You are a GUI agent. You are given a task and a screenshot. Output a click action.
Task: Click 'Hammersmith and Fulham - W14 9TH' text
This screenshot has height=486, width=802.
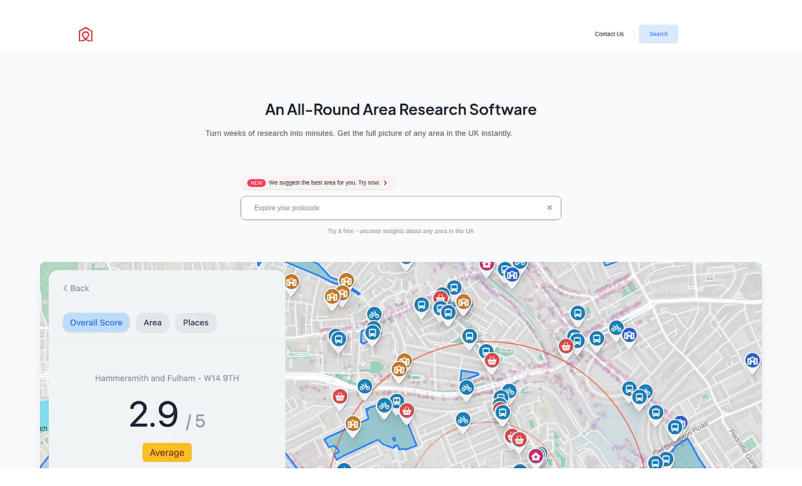tap(167, 378)
